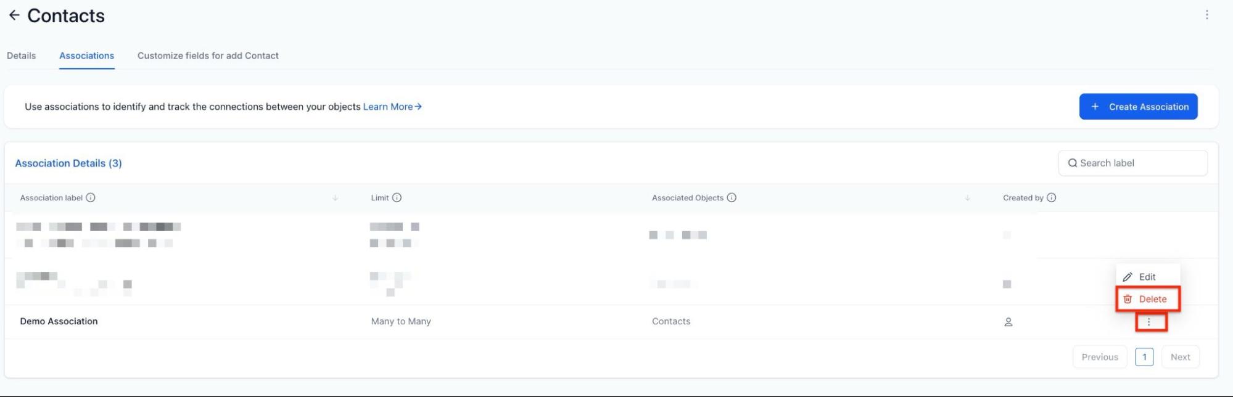Choose Delete from the row action menu
Screen dimensions: 1233x397
tap(1147, 299)
